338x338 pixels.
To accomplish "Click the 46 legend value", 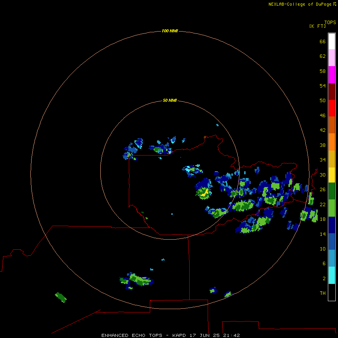I will (323, 116).
